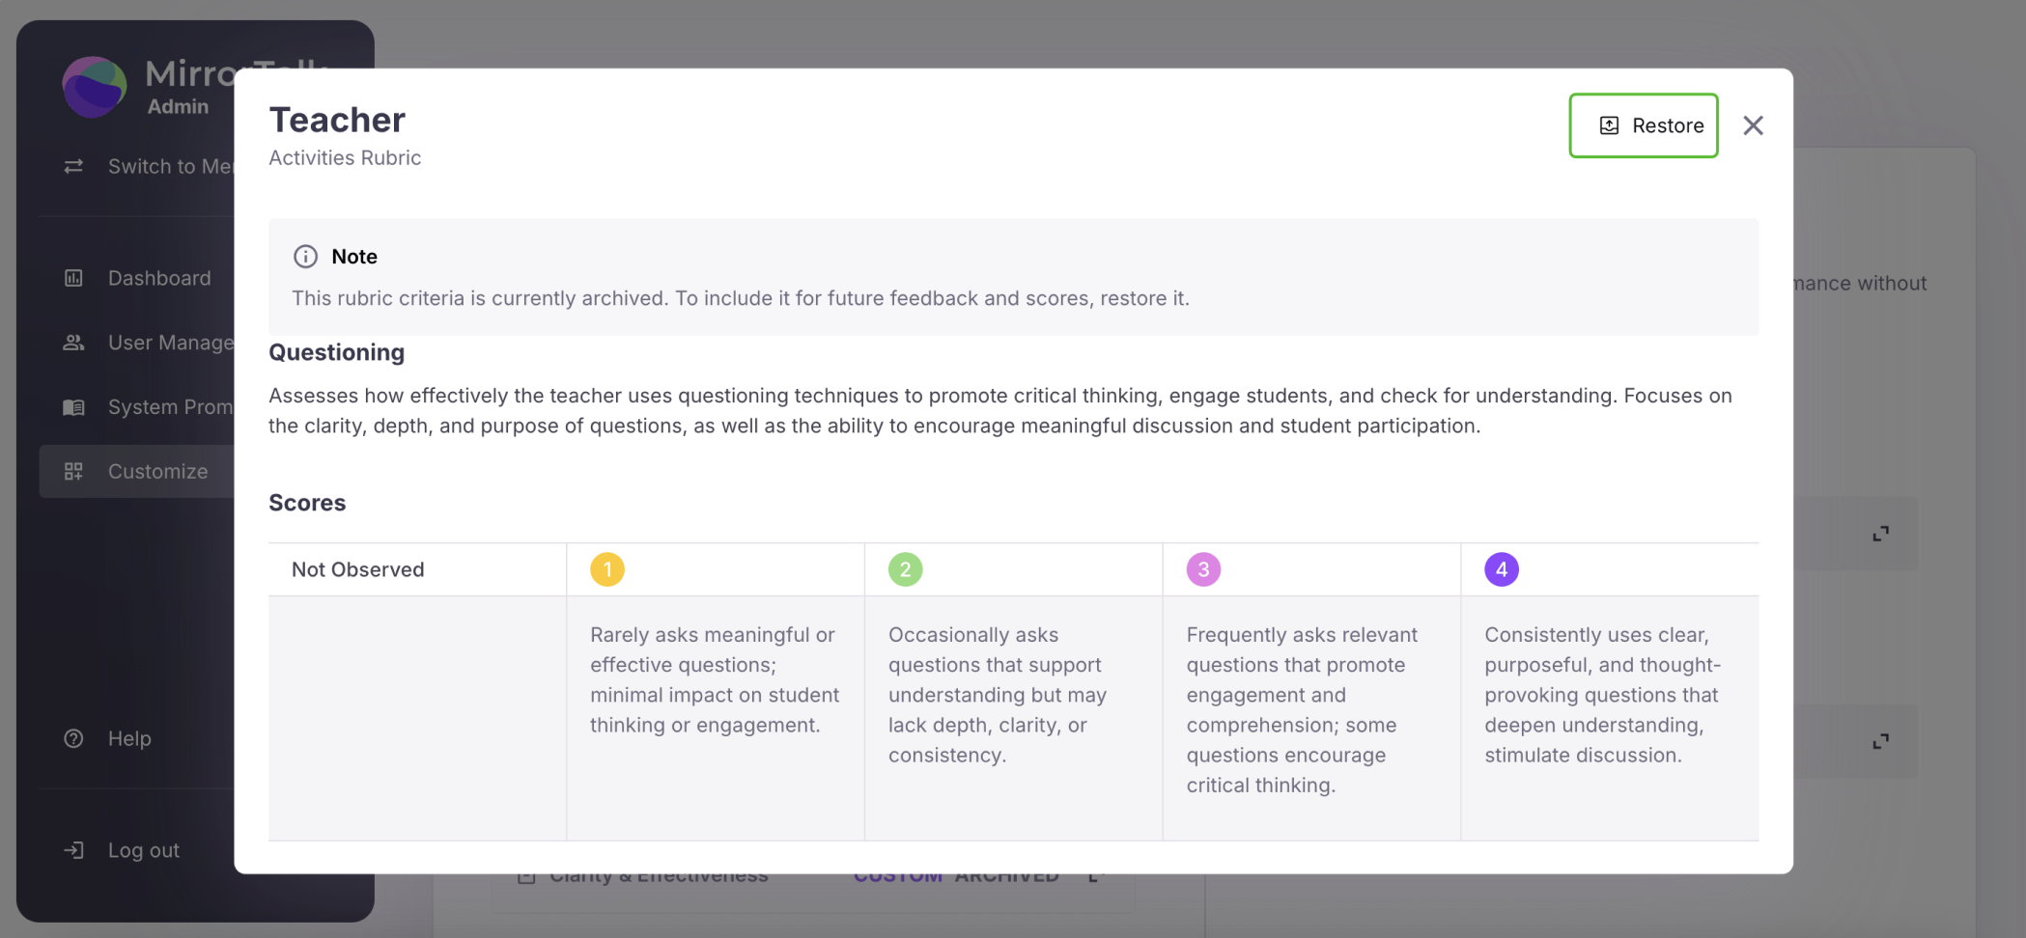2026x938 pixels.
Task: Select the purple score 4 badge
Action: [1501, 569]
